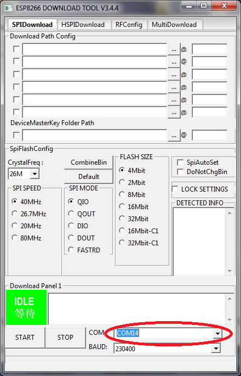Open the CrystalFreq dropdown
Image resolution: width=241 pixels, height=376 pixels.
35,174
